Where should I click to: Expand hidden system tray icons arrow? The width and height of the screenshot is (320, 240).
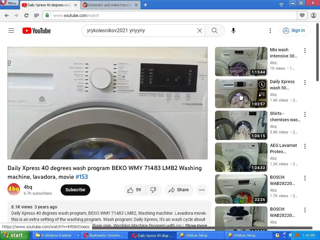(x=291, y=236)
